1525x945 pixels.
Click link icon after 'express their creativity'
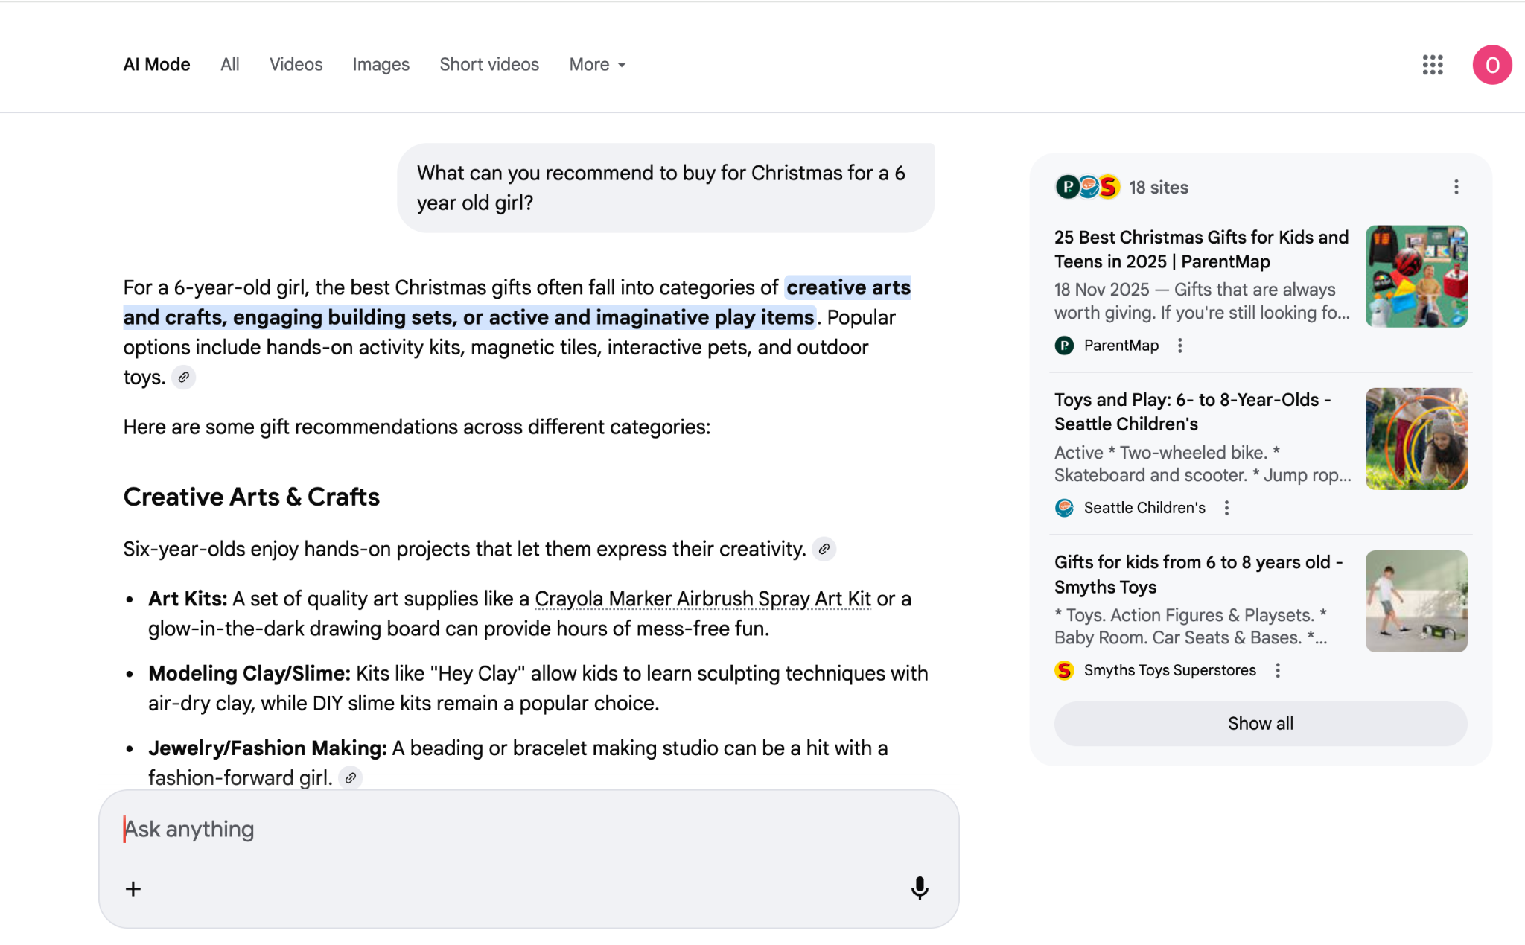coord(824,550)
